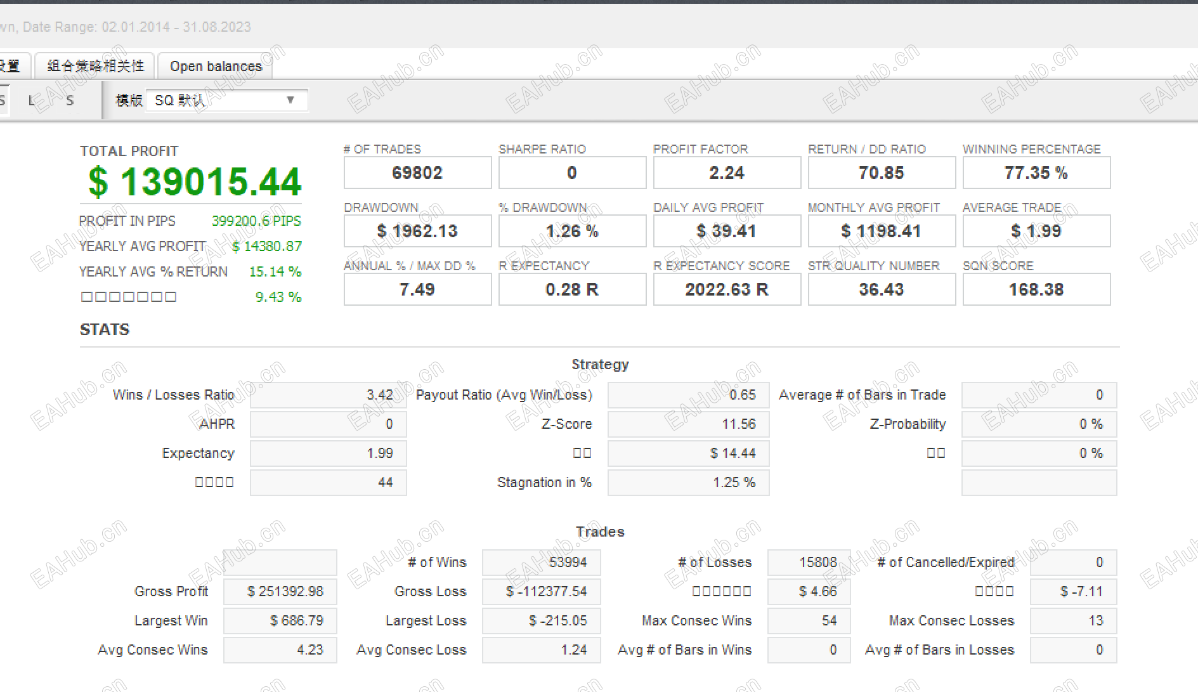The height and width of the screenshot is (692, 1198).
Task: Click the Average # of Bars in Trade value
Action: 1039,395
